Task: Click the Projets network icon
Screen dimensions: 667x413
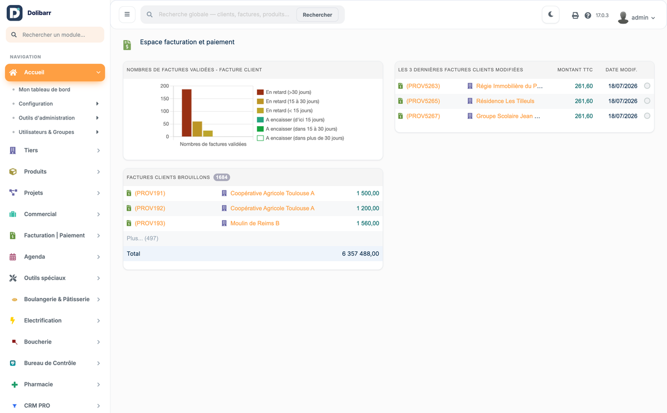Action: (13, 193)
